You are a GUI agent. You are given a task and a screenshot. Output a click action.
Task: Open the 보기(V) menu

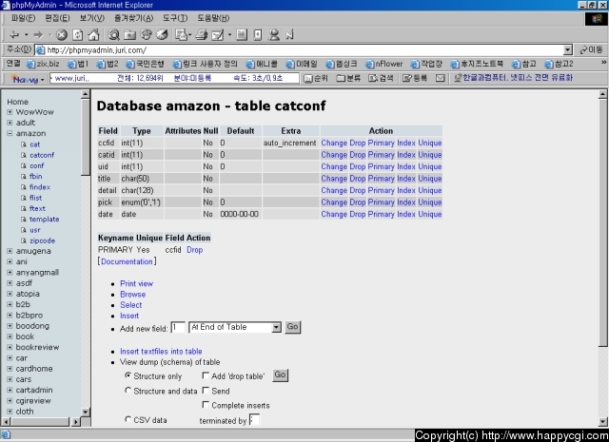(91, 18)
